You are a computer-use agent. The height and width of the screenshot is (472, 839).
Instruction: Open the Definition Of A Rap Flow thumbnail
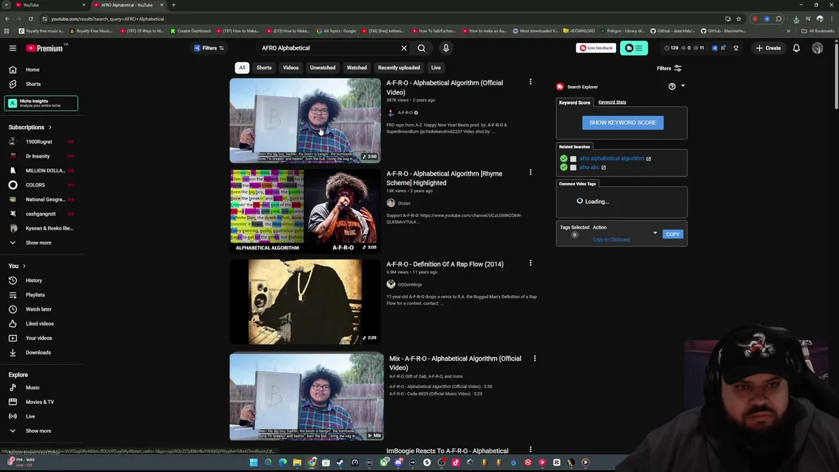click(305, 302)
